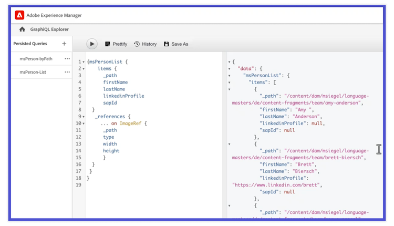Select the msPerson-byPath persisted query
This screenshot has width=394, height=226.
pos(36,58)
